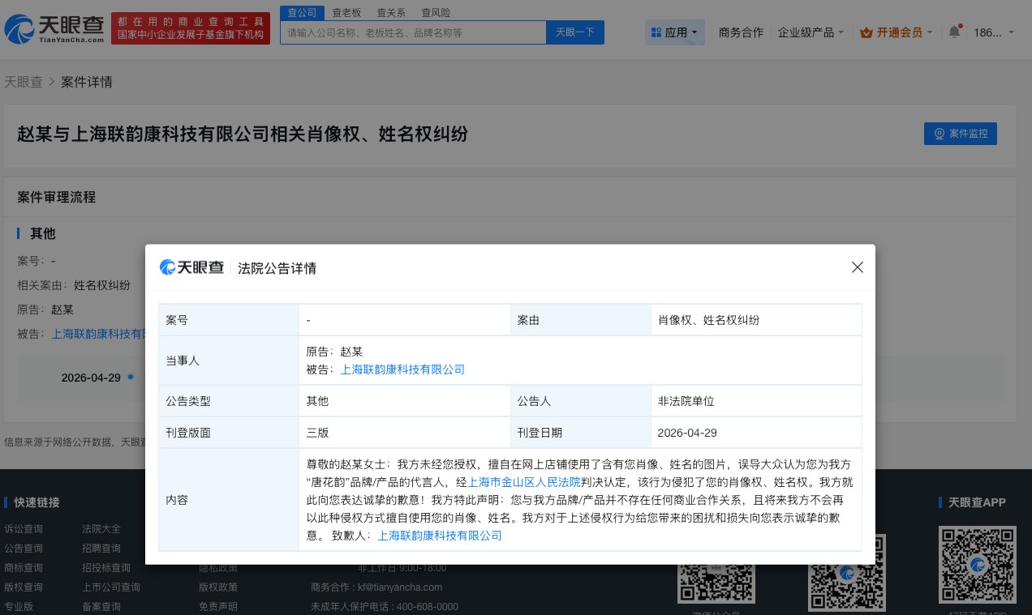The height and width of the screenshot is (615, 1032).
Task: Select the 查风险 tab
Action: (434, 12)
